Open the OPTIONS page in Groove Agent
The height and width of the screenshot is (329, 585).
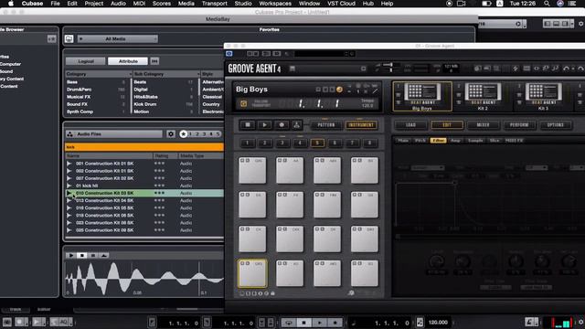[x=555, y=125]
